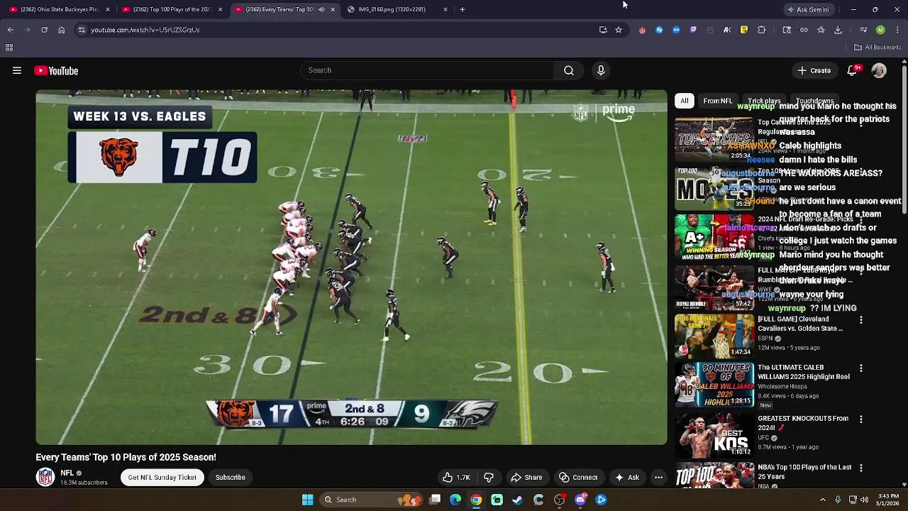
Task: Open the 2024 NFL Draft Re-Grade thumbnail
Action: (x=714, y=237)
